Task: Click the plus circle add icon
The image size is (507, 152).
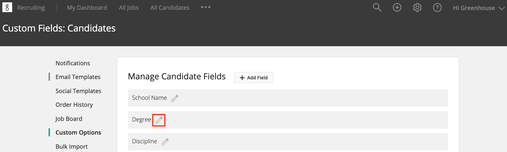Action: pyautogui.click(x=397, y=8)
